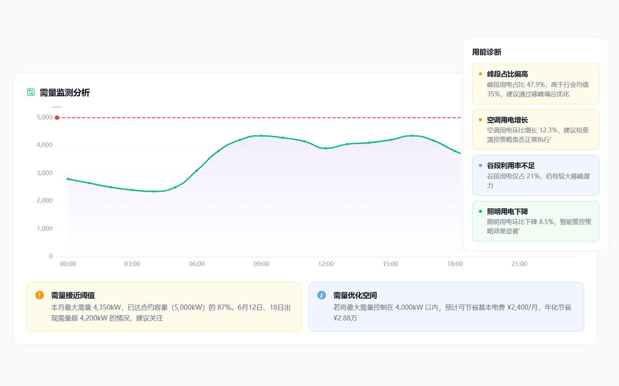Click the 12:00 dip data point on curve
The width and height of the screenshot is (619, 386).
pos(326,148)
